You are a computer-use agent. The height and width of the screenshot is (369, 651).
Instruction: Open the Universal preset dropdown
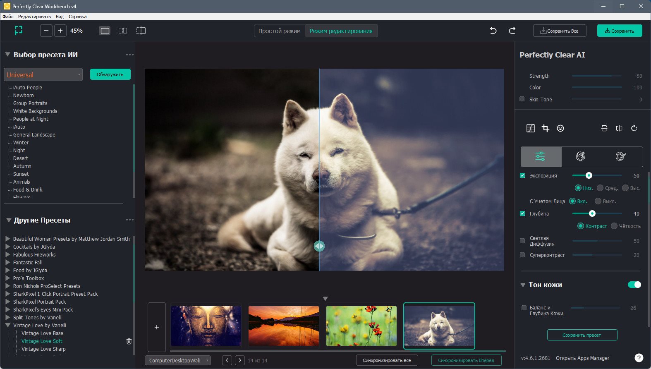[x=43, y=74]
